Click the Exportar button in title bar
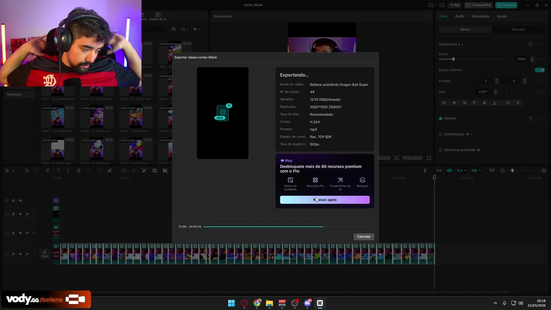The height and width of the screenshot is (310, 551). [x=506, y=5]
